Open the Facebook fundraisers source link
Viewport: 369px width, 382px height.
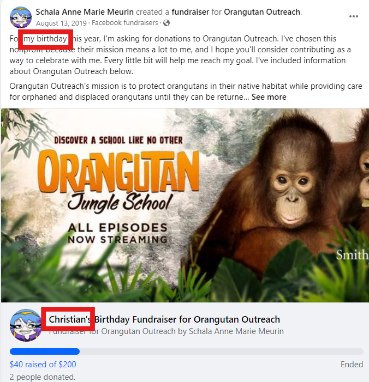click(124, 23)
